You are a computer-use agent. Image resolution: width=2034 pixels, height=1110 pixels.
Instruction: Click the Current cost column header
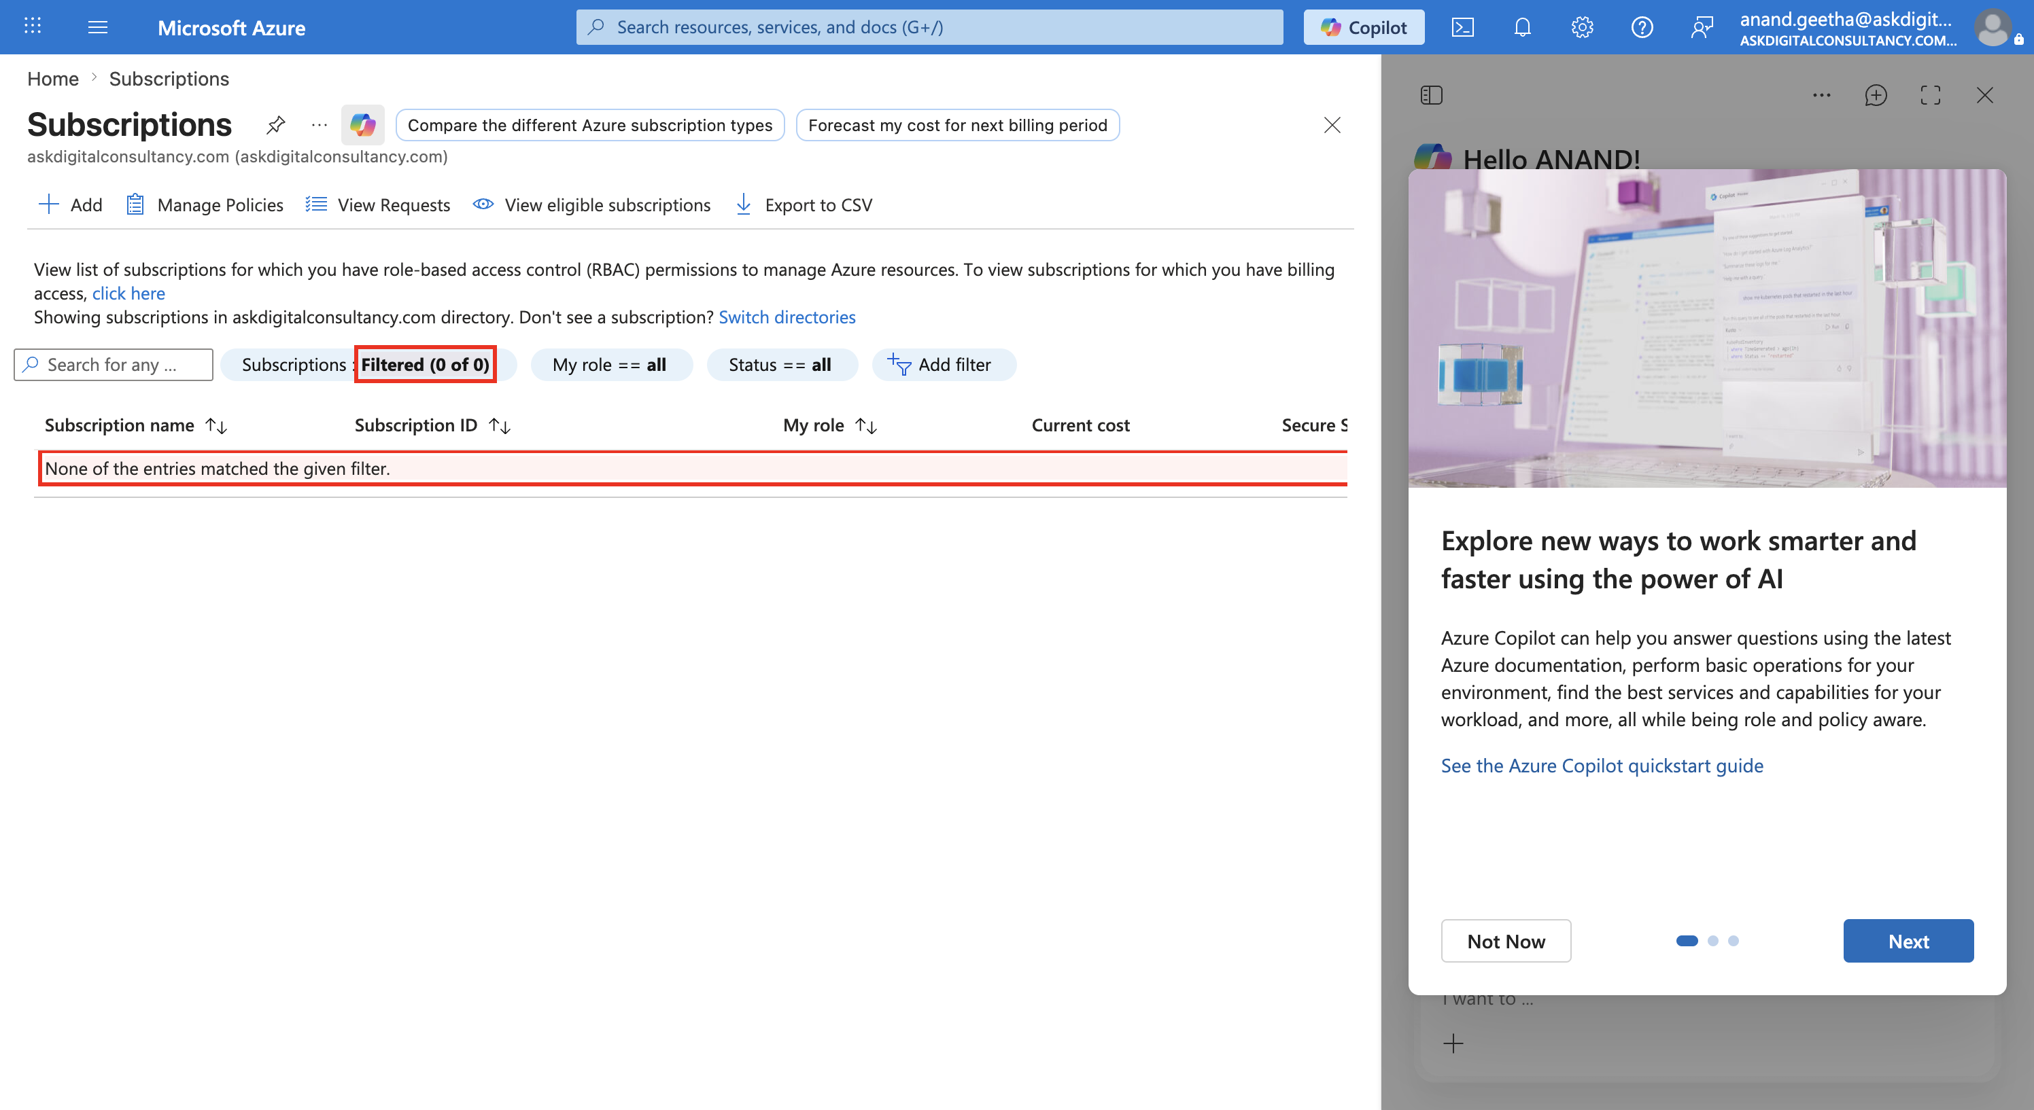(x=1080, y=426)
